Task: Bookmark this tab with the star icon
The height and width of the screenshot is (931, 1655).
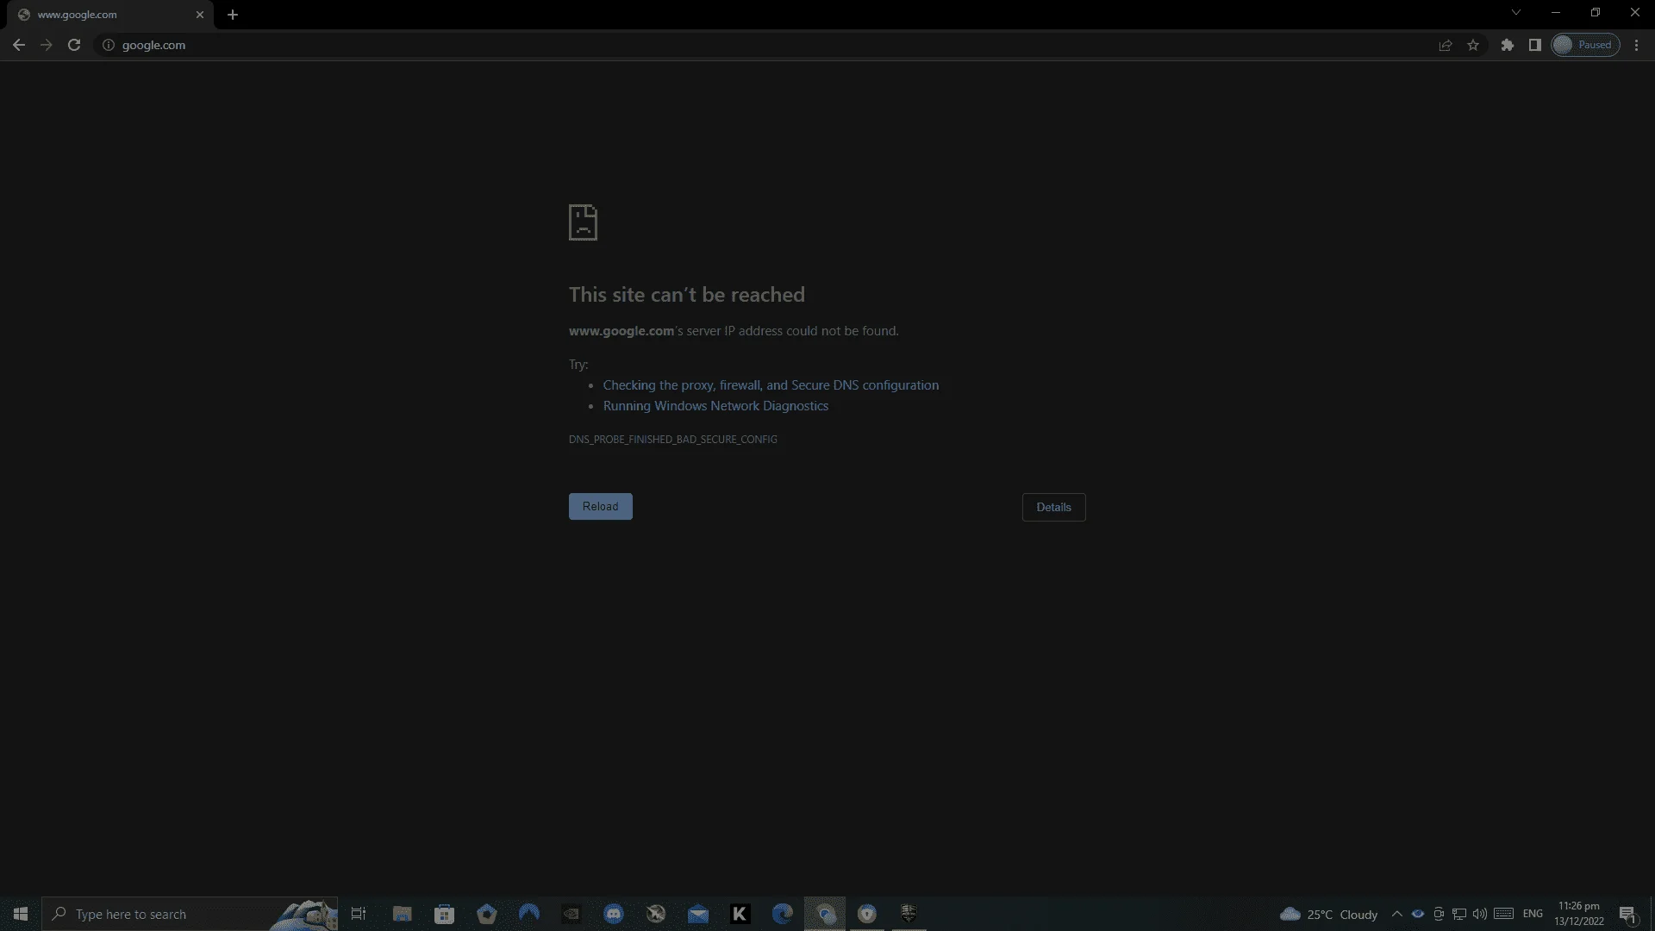Action: pyautogui.click(x=1473, y=45)
